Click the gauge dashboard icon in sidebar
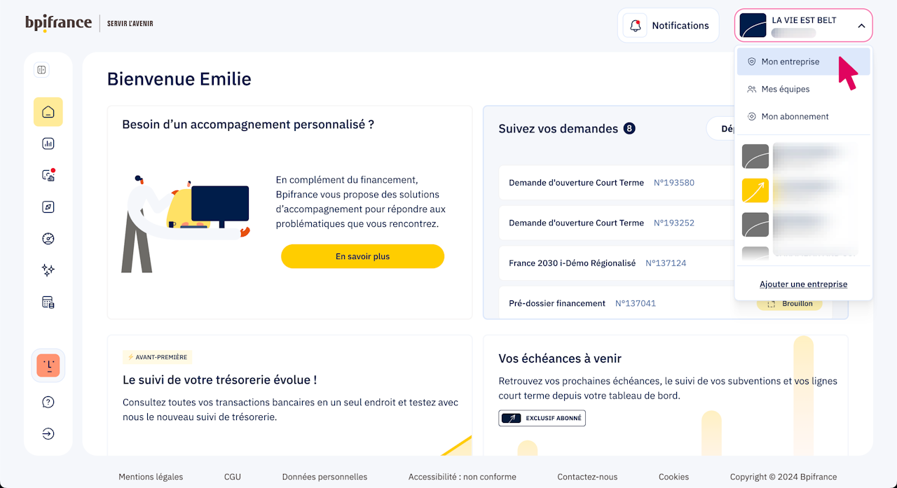Image resolution: width=897 pixels, height=488 pixels. tap(48, 239)
